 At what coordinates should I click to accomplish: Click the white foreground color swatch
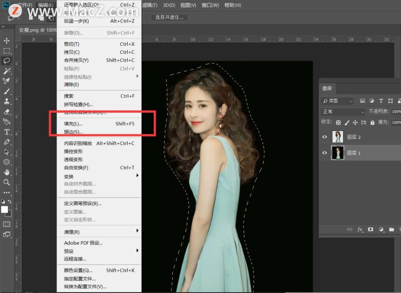(x=4, y=210)
